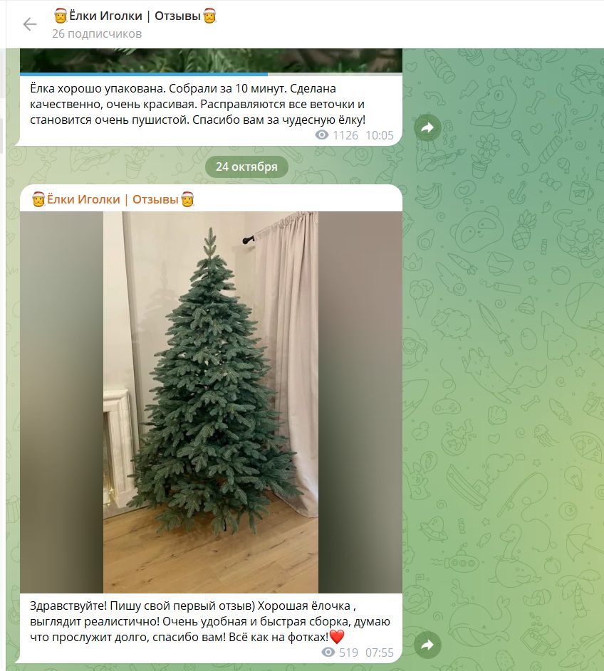Click the red heart emoji in review
The height and width of the screenshot is (671, 604).
(x=337, y=637)
